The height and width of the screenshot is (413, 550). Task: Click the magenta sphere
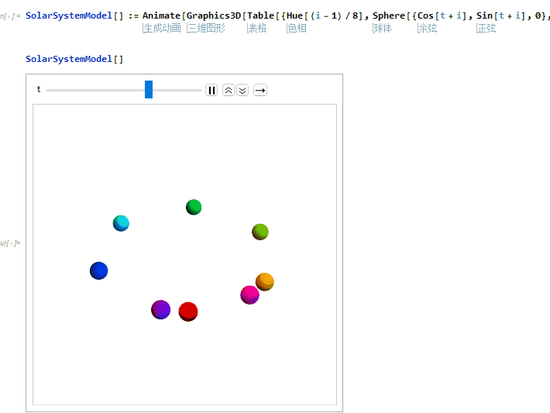point(249,294)
